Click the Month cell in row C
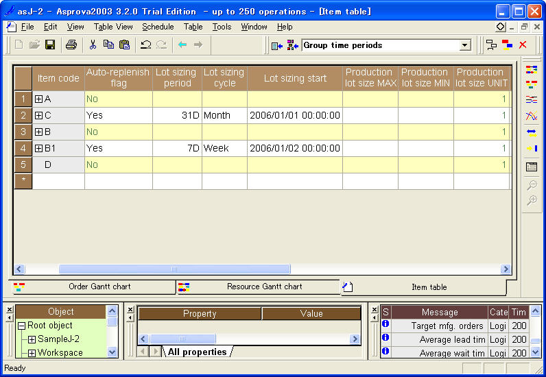This screenshot has height=377, width=546. point(224,116)
